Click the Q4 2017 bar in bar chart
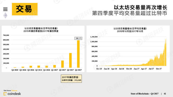The width and height of the screenshot is (173, 97). (78, 54)
